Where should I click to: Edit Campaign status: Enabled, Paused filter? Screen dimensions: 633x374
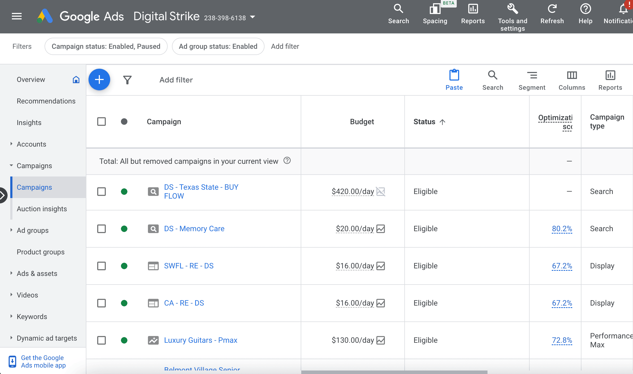(x=106, y=46)
